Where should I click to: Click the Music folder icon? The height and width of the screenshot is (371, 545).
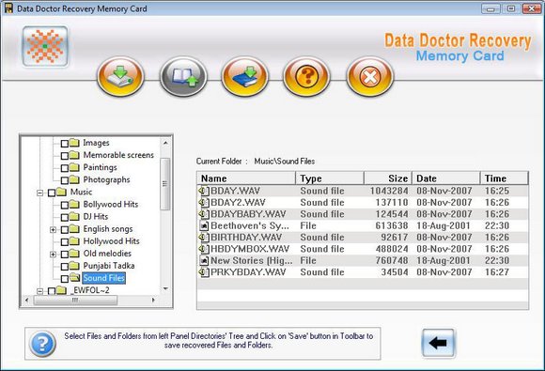click(x=61, y=192)
